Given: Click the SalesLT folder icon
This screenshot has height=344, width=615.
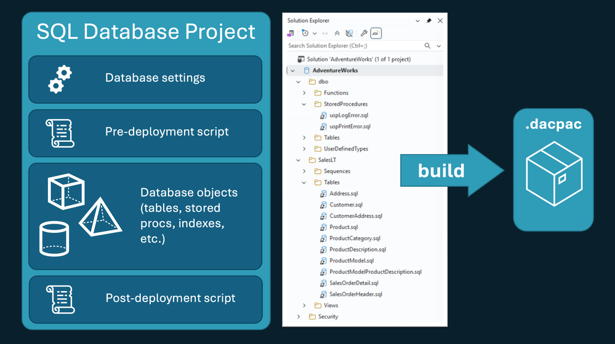Looking at the screenshot, I should pos(312,160).
